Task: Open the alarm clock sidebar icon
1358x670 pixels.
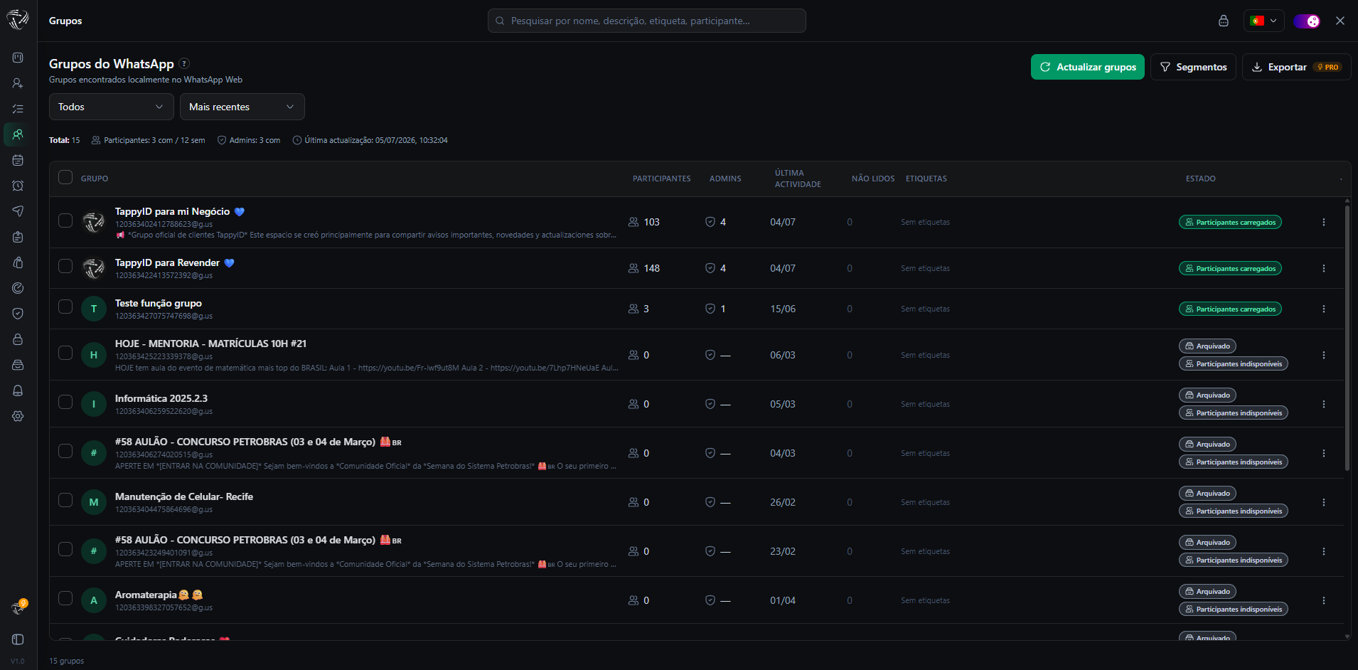Action: pyautogui.click(x=18, y=186)
